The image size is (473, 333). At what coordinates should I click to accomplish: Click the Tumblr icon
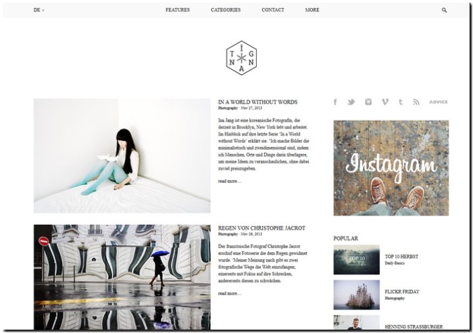(x=400, y=101)
